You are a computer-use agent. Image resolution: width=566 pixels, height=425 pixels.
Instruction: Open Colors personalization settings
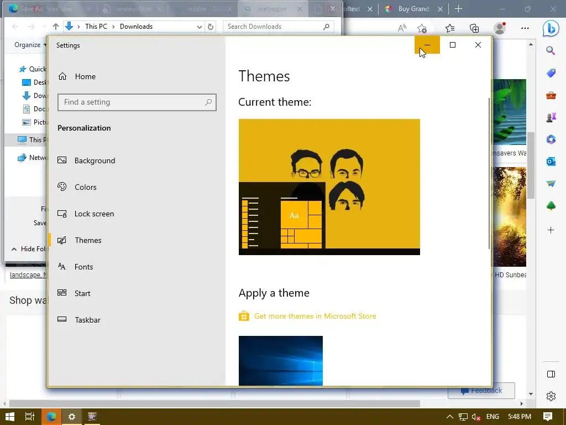(77, 187)
